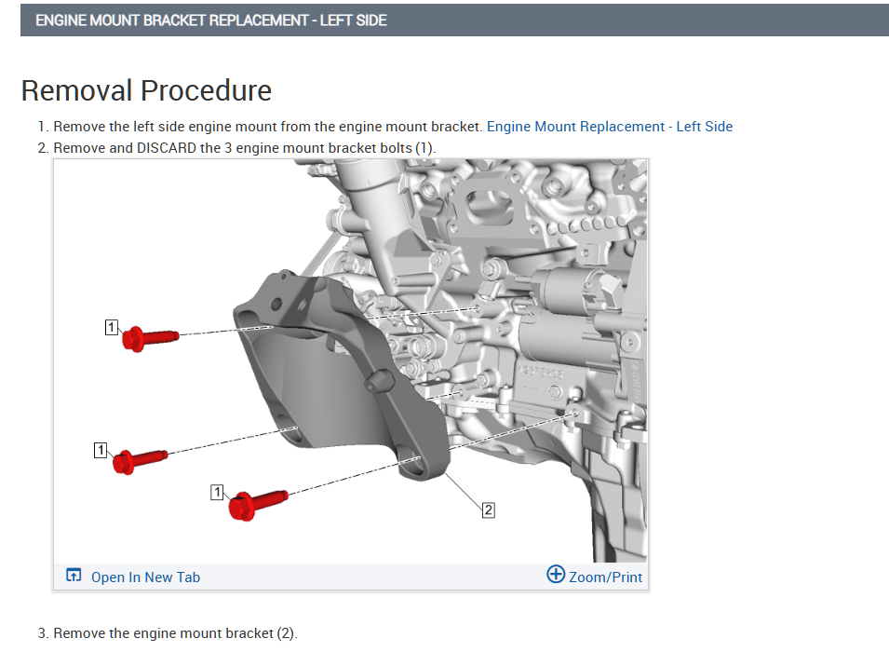Click step 2 text about discarding bracket bolts

[245, 148]
